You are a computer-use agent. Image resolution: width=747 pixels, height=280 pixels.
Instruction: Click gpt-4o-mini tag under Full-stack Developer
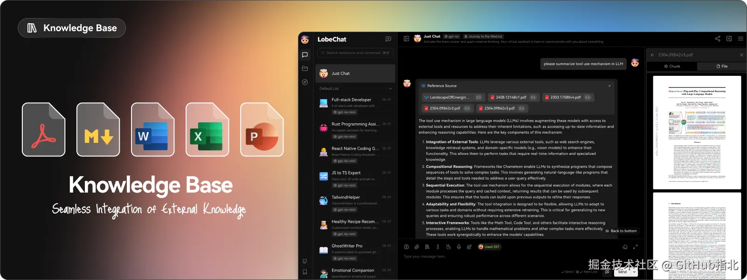[345, 112]
